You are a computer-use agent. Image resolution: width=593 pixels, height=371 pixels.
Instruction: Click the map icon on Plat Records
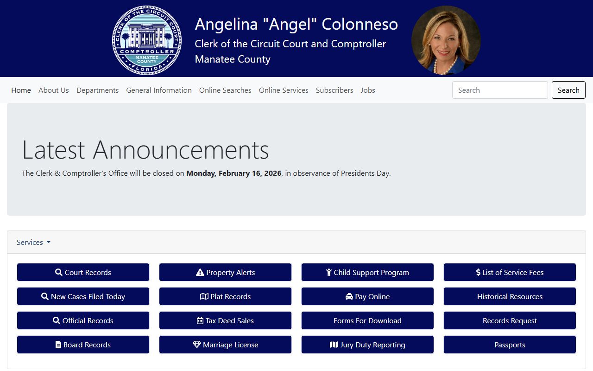pyautogui.click(x=204, y=296)
